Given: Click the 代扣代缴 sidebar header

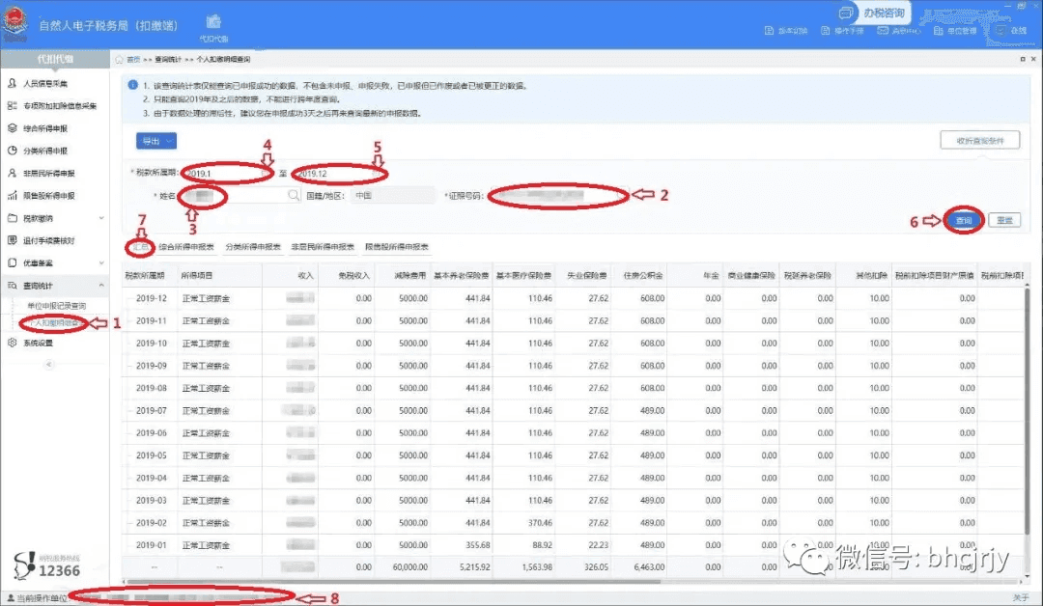Looking at the screenshot, I should (55, 59).
